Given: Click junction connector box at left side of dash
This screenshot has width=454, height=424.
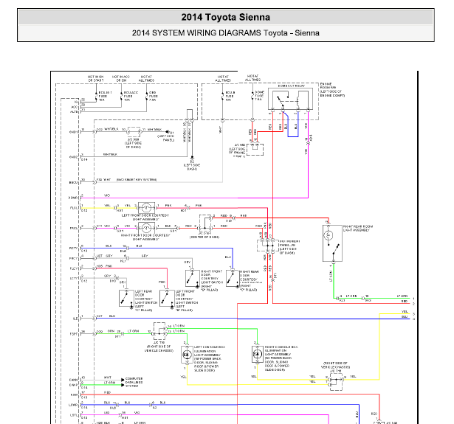Looking at the screenshot, I should coord(134,132).
